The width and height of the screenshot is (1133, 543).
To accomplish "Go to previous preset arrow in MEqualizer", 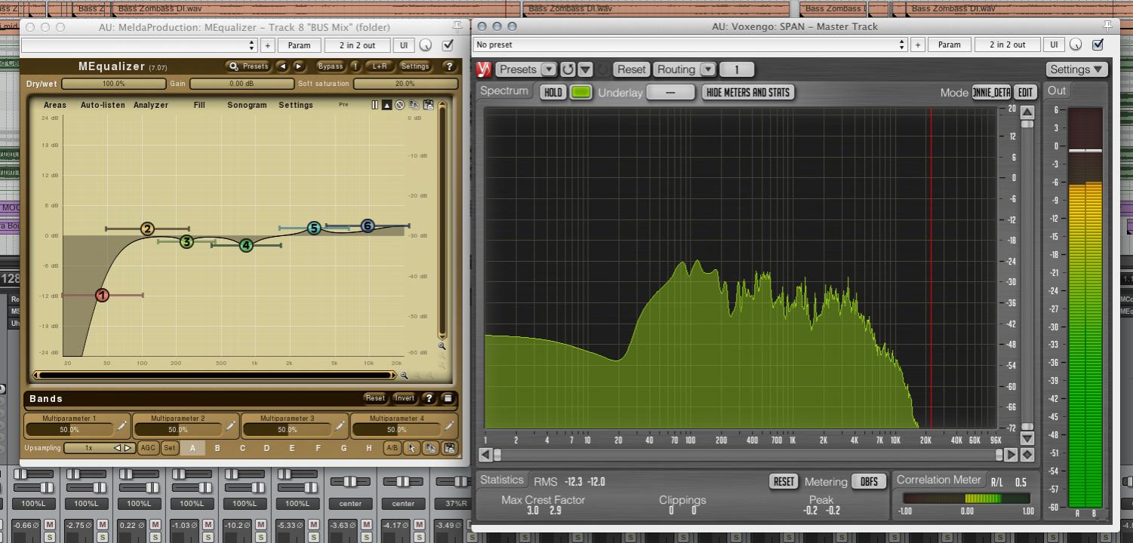I will tap(283, 66).
